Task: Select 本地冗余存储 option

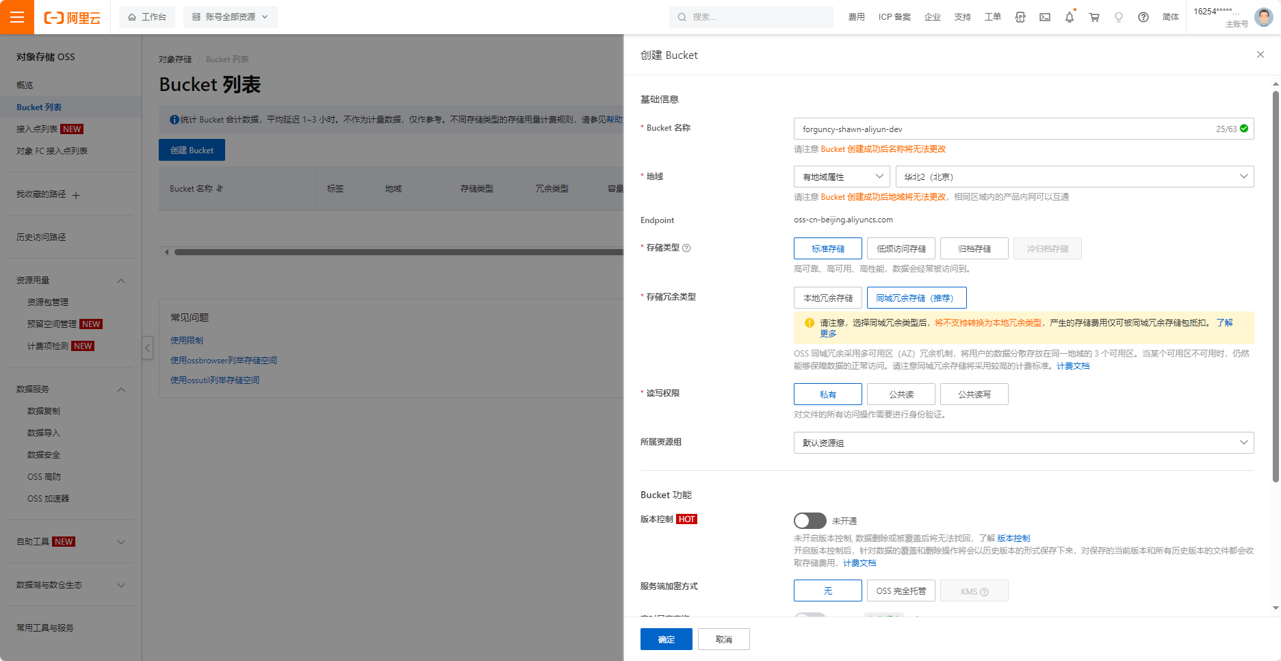Action: pos(828,298)
